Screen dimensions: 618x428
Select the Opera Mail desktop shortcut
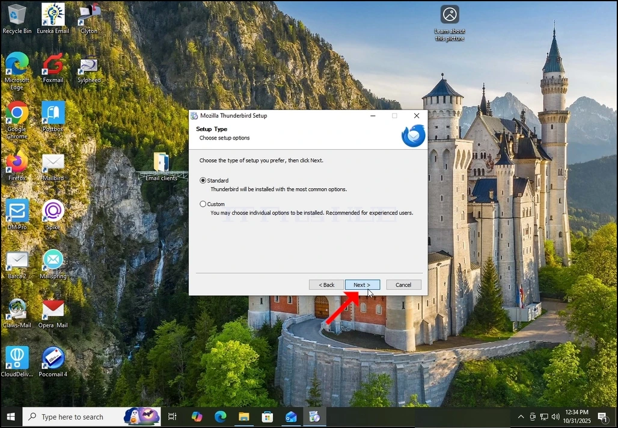coord(53,313)
